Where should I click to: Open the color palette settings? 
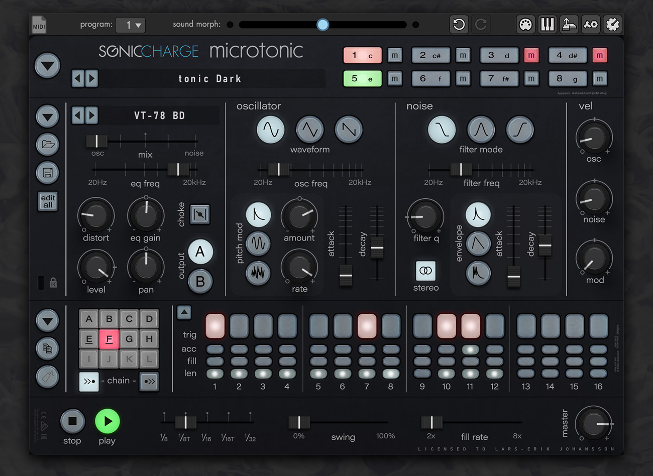pos(525,24)
